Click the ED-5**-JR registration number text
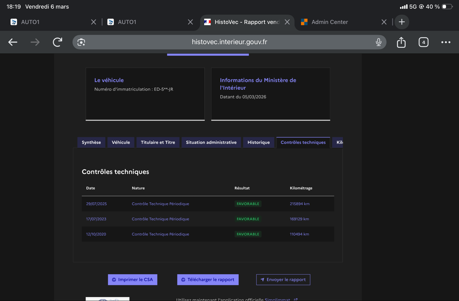Image resolution: width=459 pixels, height=301 pixels. (x=164, y=89)
